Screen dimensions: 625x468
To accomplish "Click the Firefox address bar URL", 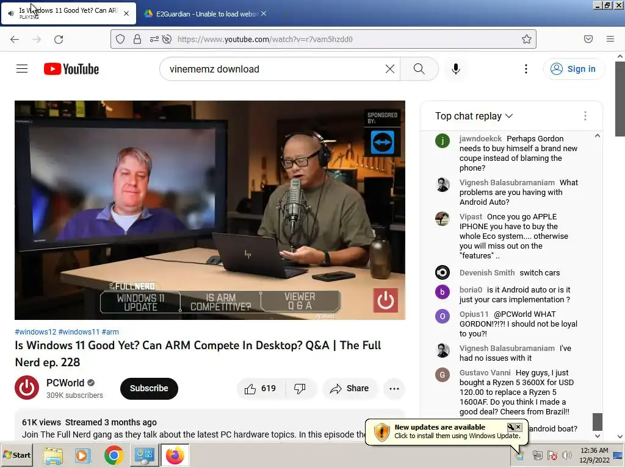I will point(265,39).
